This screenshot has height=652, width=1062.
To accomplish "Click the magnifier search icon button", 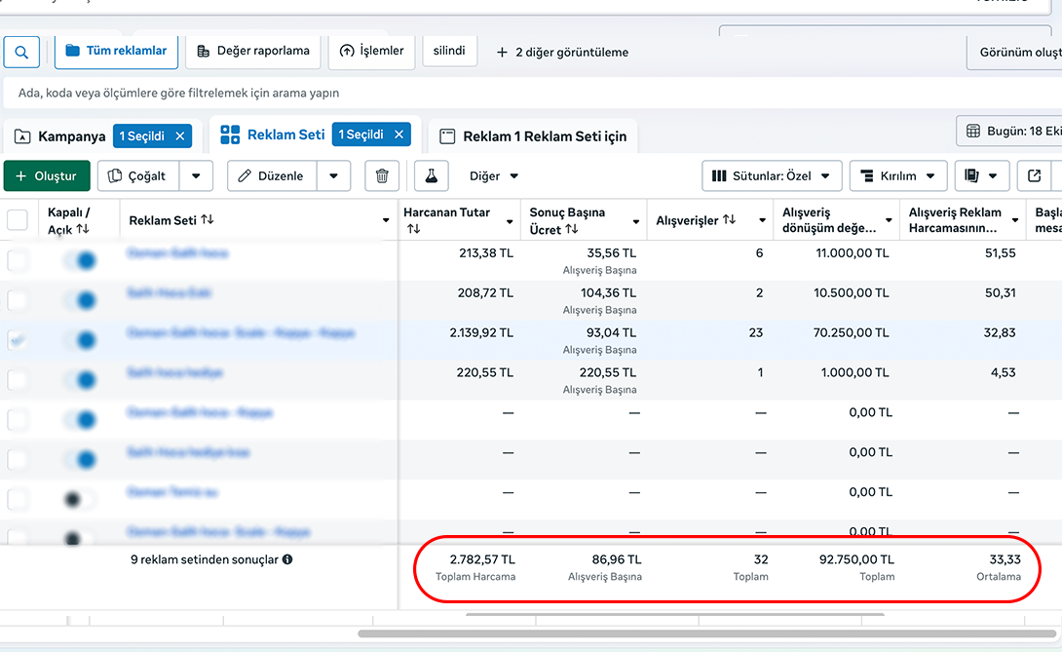I will click(x=21, y=52).
